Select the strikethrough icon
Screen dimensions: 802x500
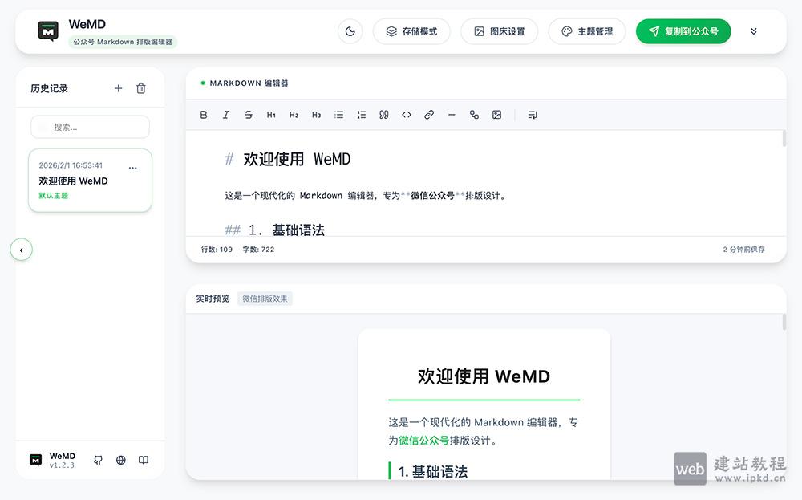click(249, 114)
